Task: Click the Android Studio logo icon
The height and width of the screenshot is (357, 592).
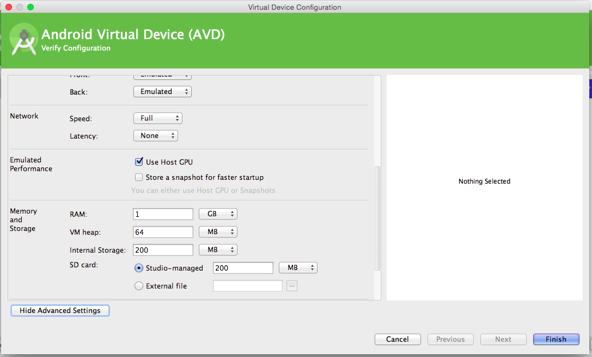Action: click(x=24, y=40)
